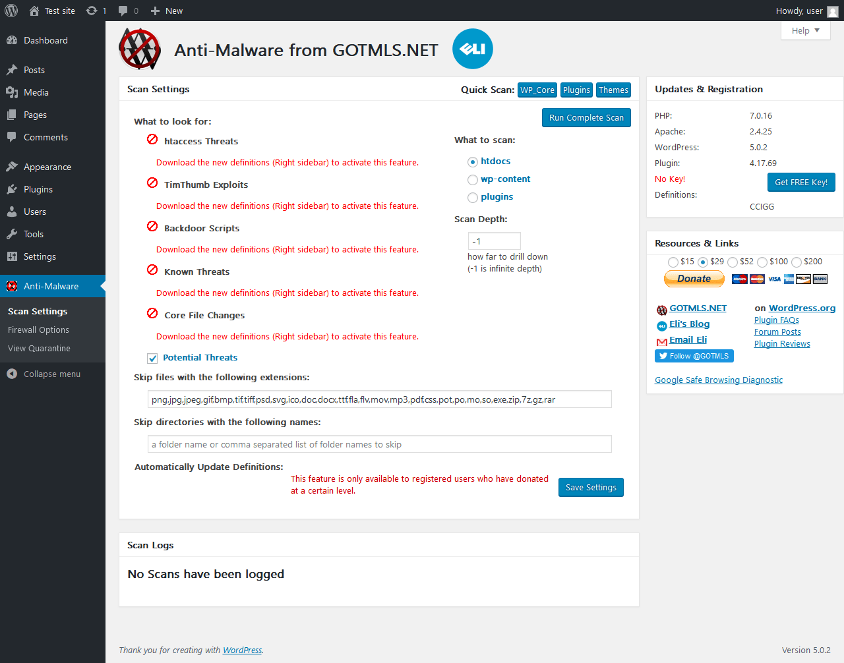Click Run Complete Scan
The width and height of the screenshot is (844, 663).
(x=586, y=118)
